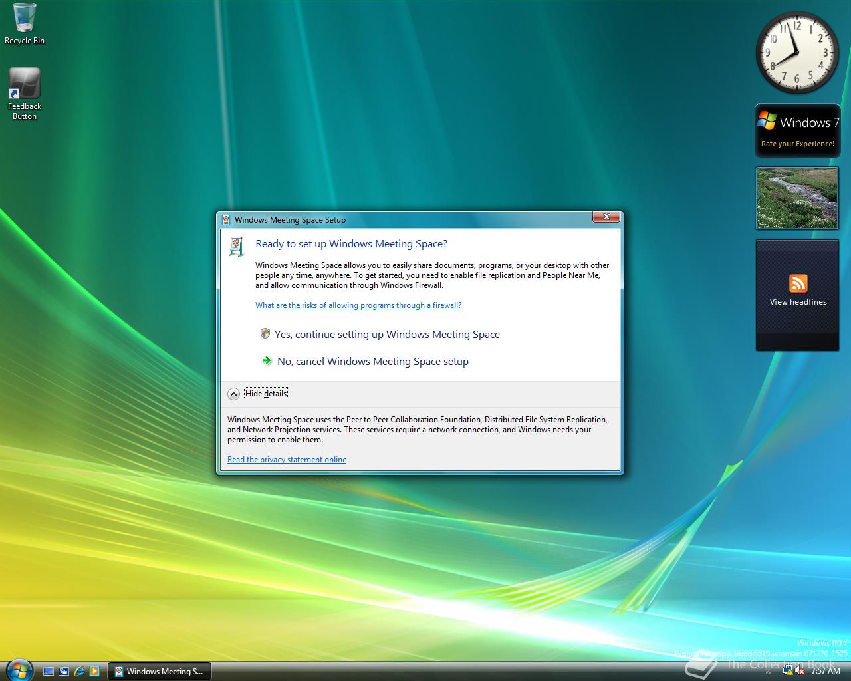
Task: Click Rate your Experience gadget
Action: click(797, 144)
